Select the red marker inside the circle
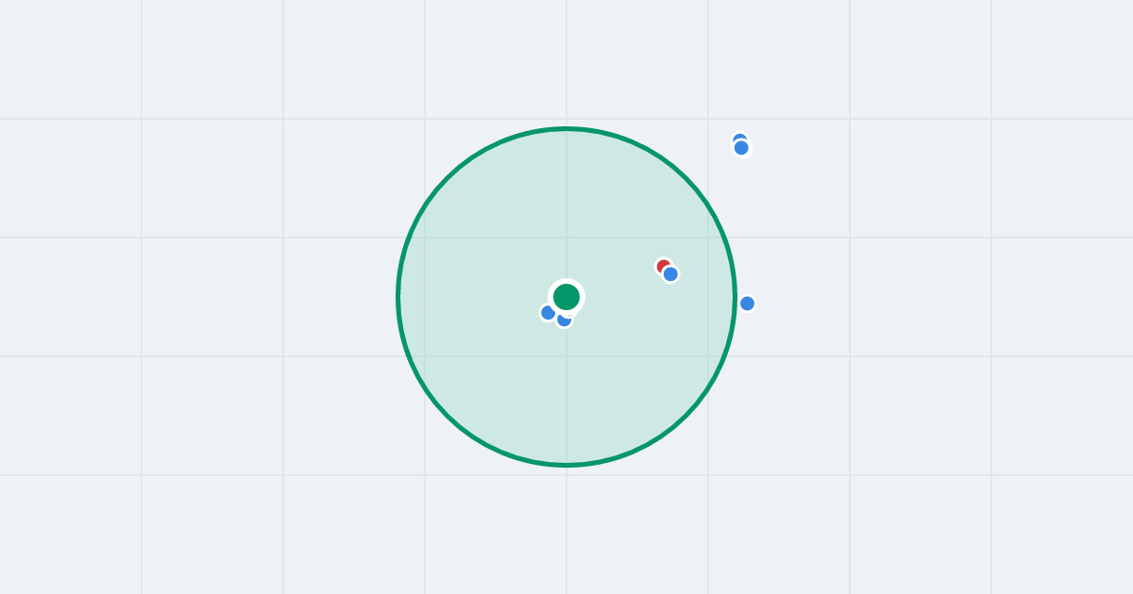Screen dimensions: 1133x594 point(664,267)
